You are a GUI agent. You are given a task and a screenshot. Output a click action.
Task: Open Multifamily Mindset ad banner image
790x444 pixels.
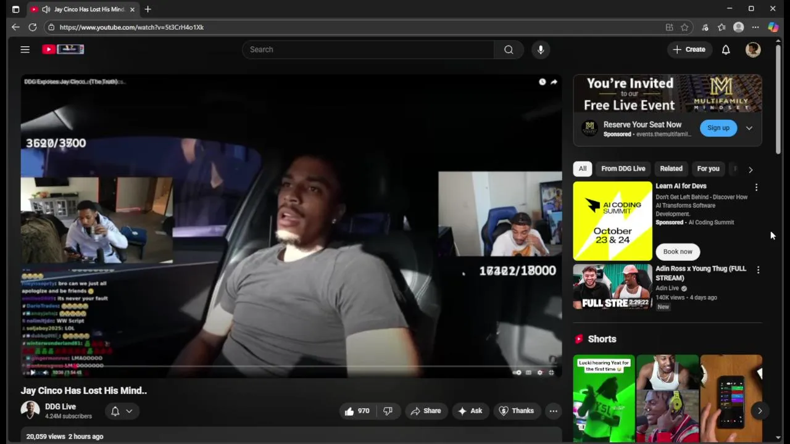(x=667, y=93)
